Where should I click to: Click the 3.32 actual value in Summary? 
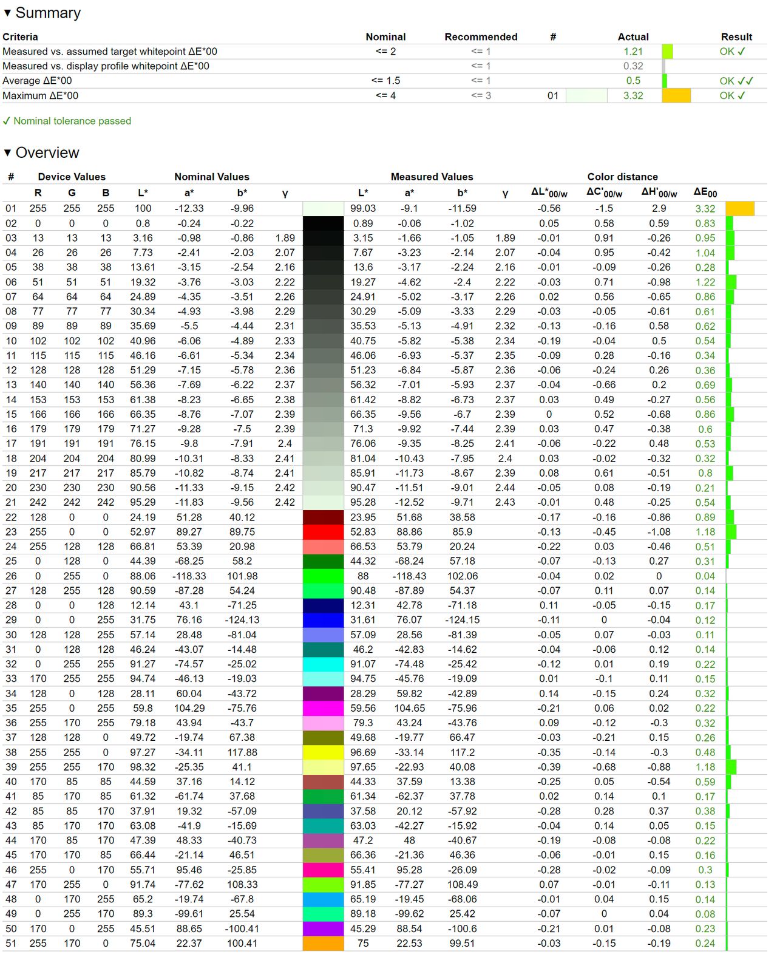[x=633, y=95]
